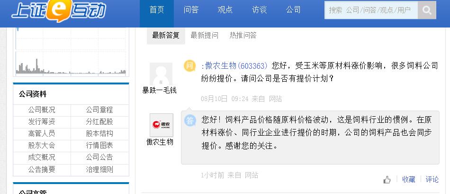Click the 上证e互动 site logo
This screenshot has width=450, height=194.
59,10
